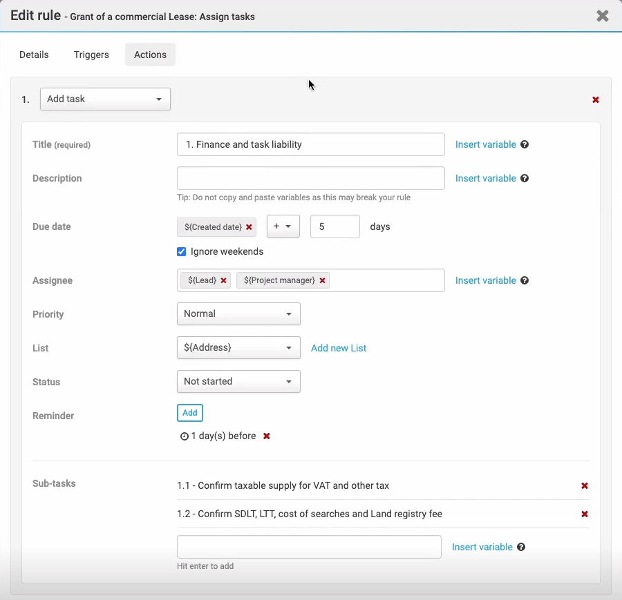Viewport: 622px width, 600px height.
Task: Open the List dropdown showing ${Address}
Action: (x=238, y=348)
